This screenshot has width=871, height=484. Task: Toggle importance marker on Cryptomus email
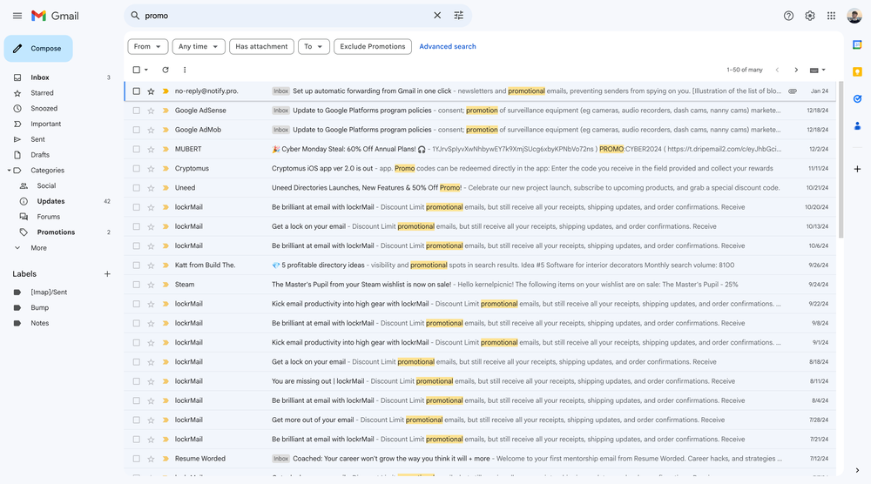point(165,169)
